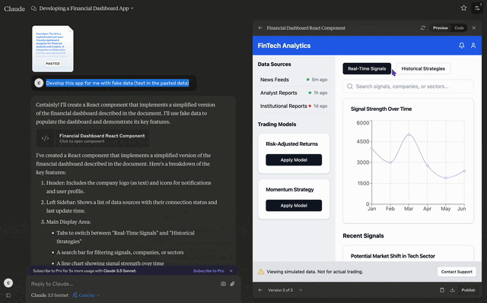Viewport: 487px width, 303px height.
Task: Expand the conversation title dropdown
Action: pos(132,8)
